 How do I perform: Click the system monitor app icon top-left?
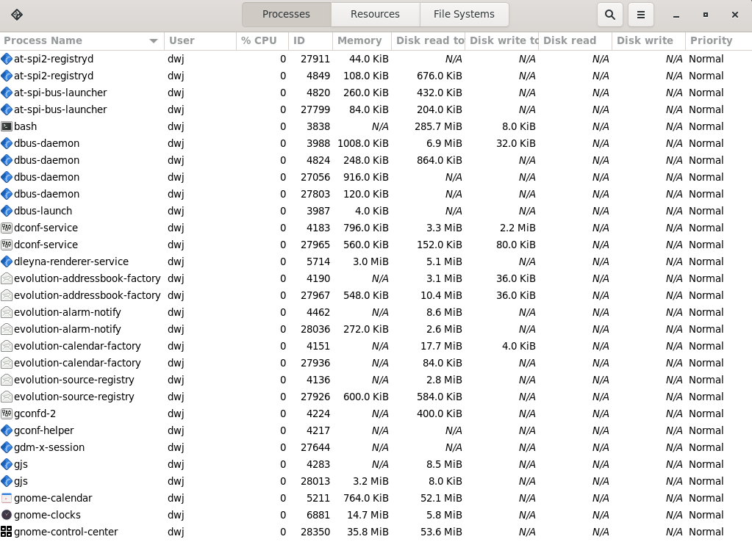(x=17, y=15)
